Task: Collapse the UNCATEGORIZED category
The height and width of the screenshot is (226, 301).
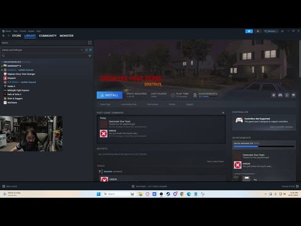Action: click(2, 62)
